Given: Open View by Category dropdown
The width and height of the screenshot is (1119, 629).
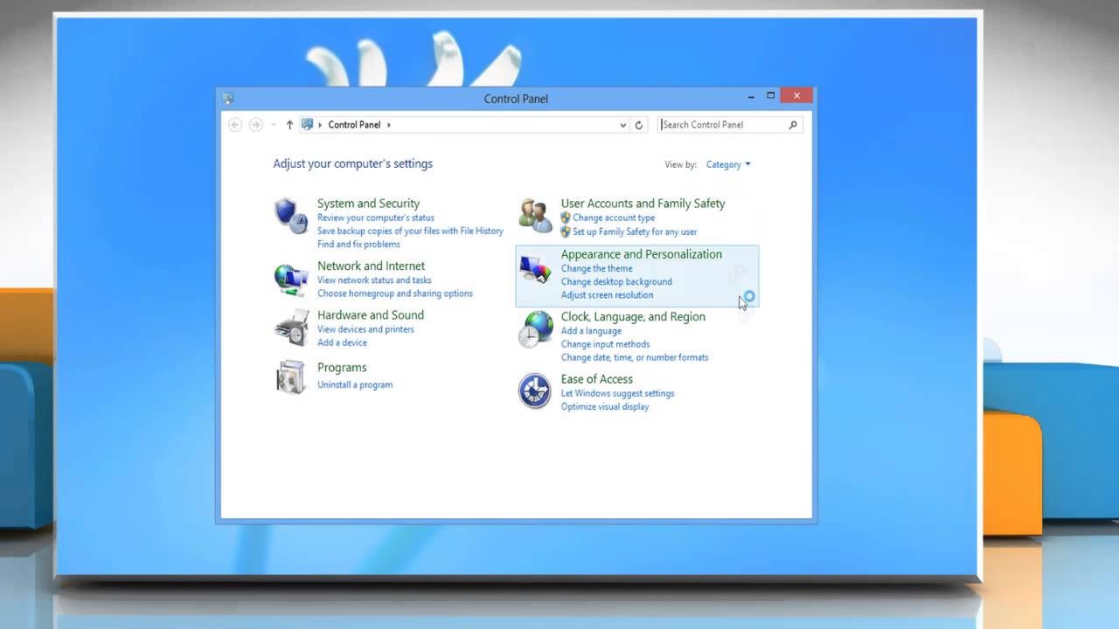Looking at the screenshot, I should (728, 164).
